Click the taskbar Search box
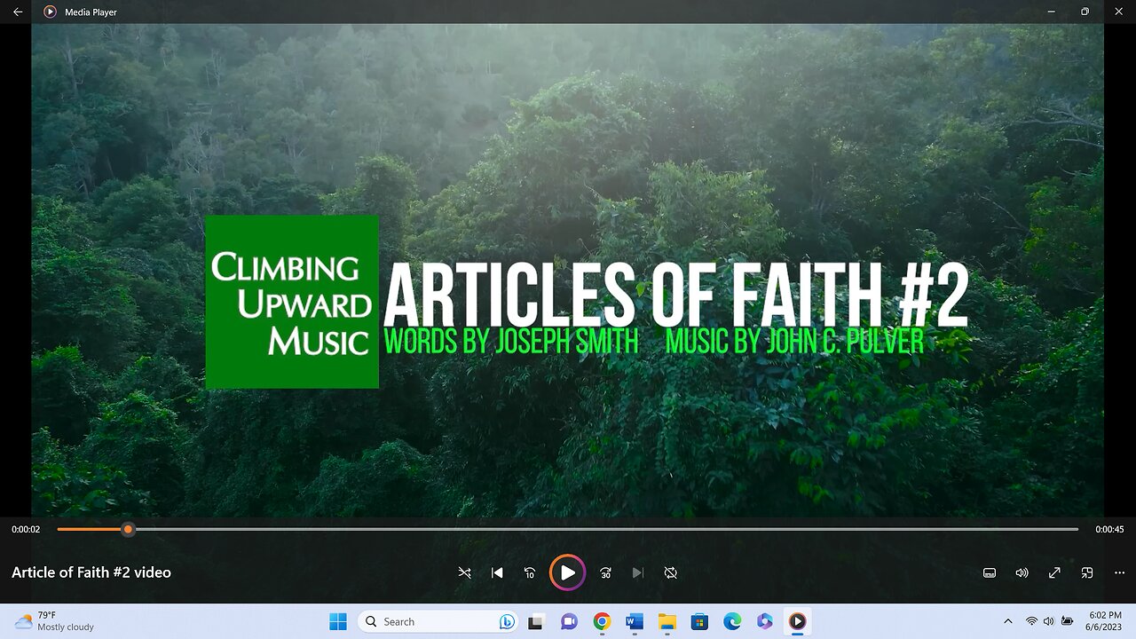Viewport: 1136px width, 639px height. (439, 621)
